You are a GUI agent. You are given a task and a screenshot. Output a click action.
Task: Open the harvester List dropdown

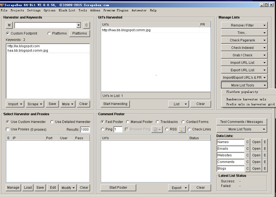pos(178,104)
